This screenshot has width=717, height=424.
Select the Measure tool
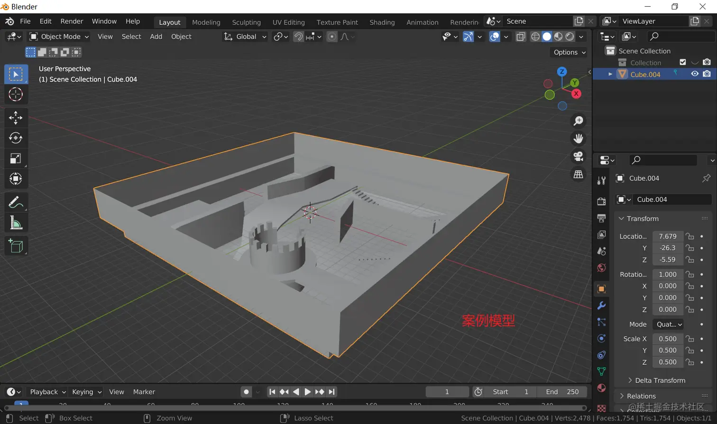[x=16, y=223]
